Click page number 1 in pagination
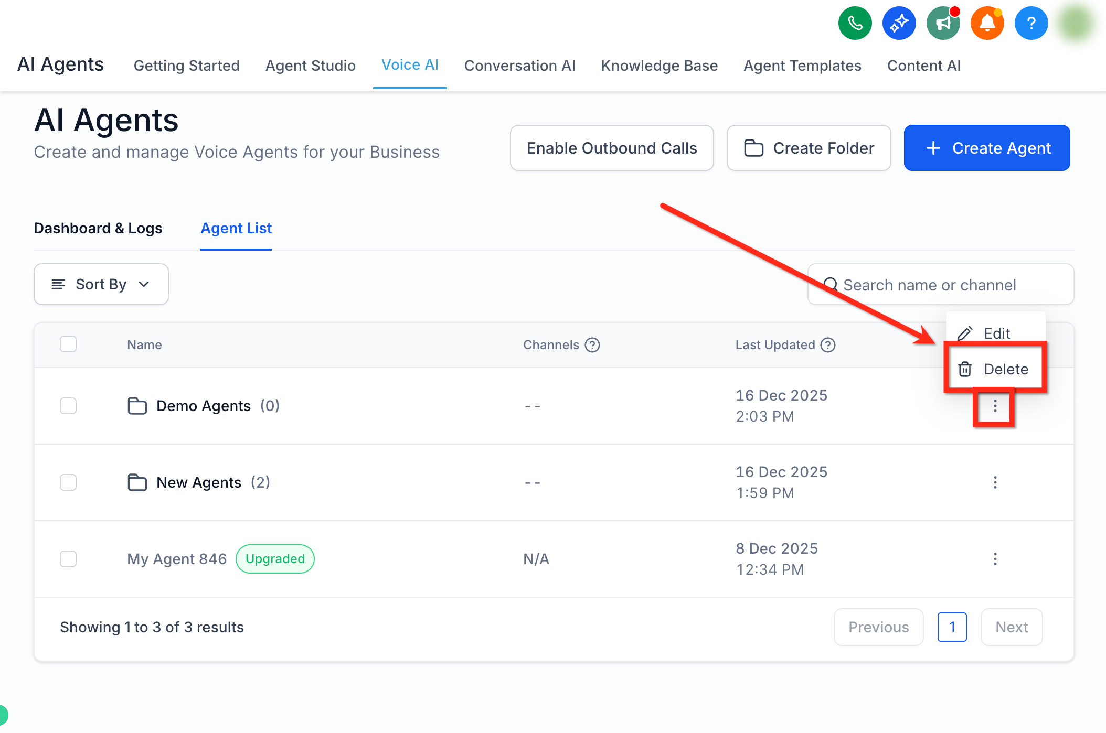Screen dimensions: 1106x733 tap(952, 627)
